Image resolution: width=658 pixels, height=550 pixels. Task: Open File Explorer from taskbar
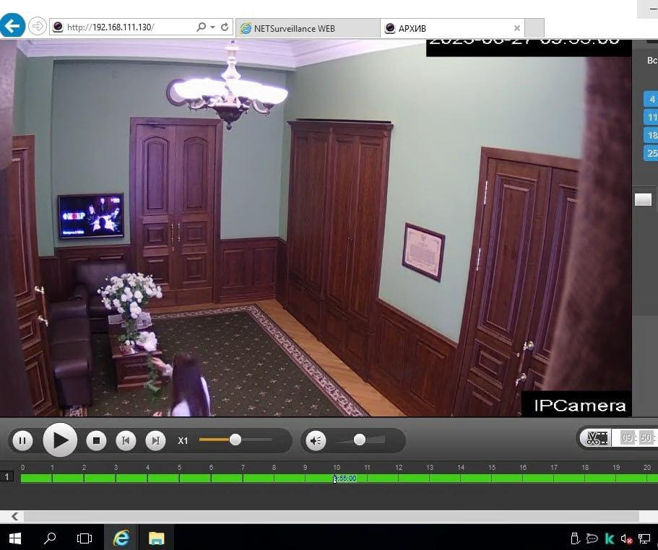coord(156,538)
